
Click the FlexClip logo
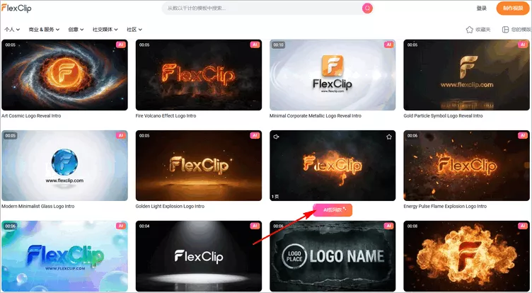point(16,8)
